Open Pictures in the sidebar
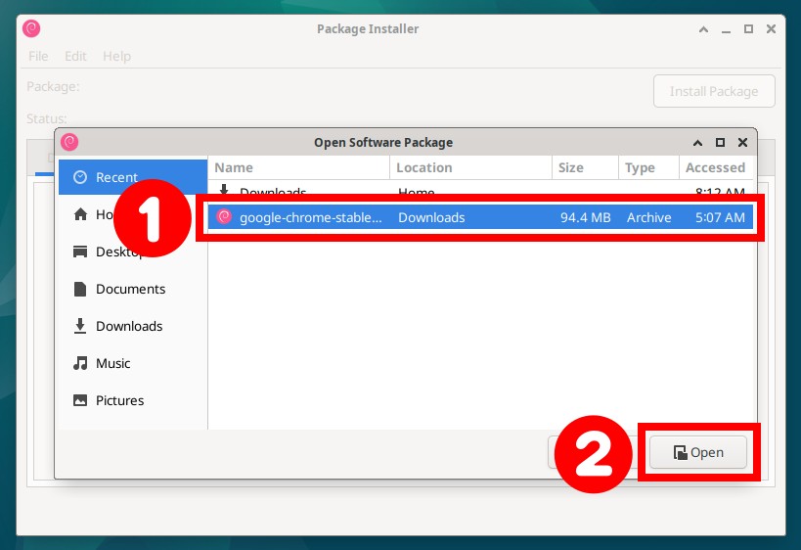This screenshot has height=550, width=801. [x=133, y=400]
